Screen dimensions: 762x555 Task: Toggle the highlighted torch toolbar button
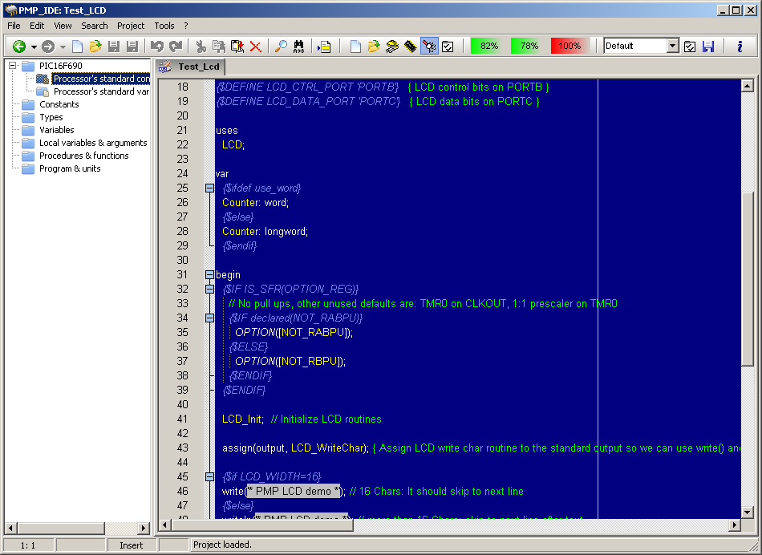[429, 47]
